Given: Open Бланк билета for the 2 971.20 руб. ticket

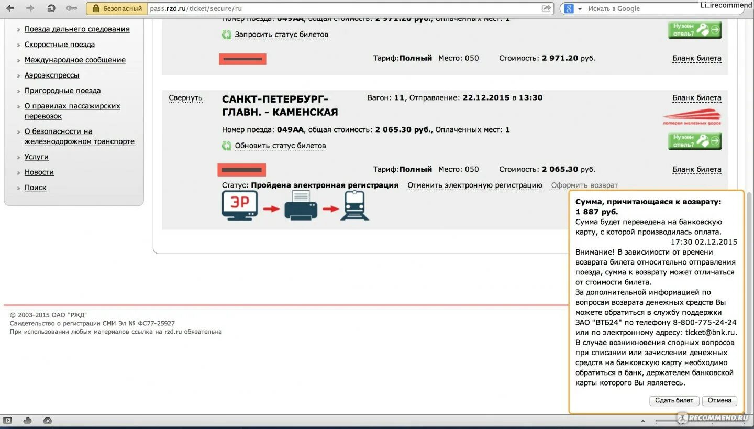Looking at the screenshot, I should point(697,58).
